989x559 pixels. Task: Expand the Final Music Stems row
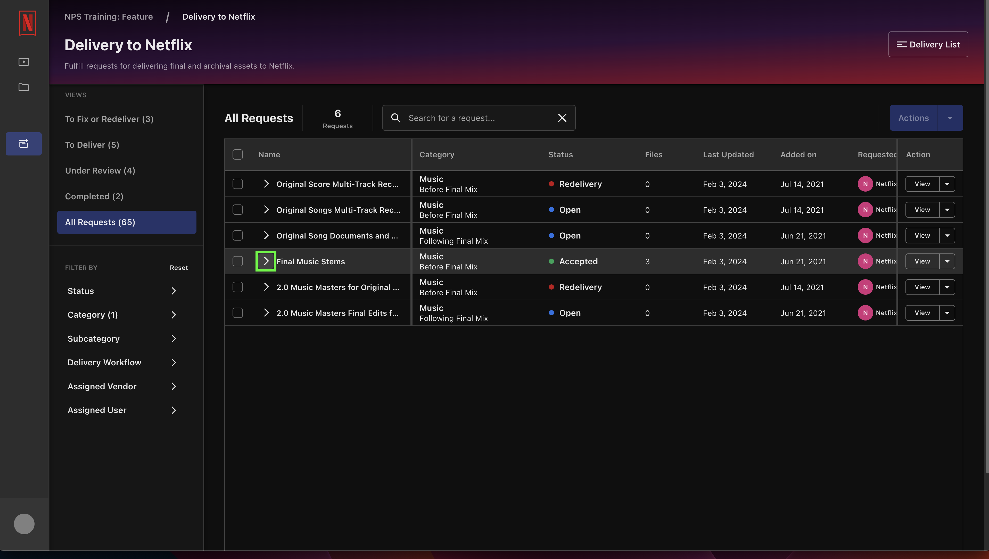coord(266,261)
